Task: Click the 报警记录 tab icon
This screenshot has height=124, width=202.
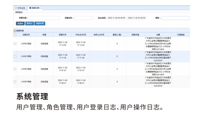Action: pos(30,8)
